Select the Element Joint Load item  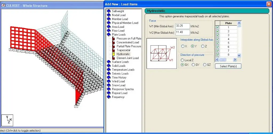128,58
